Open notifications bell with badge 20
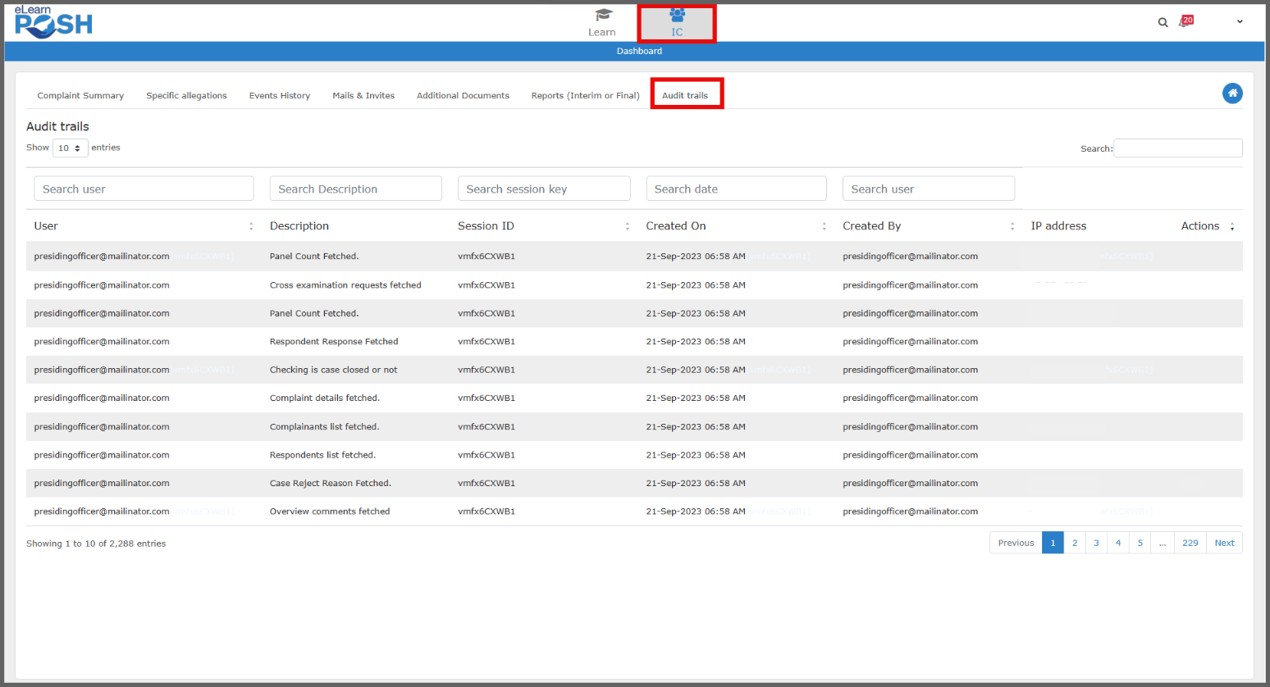 (x=1185, y=21)
